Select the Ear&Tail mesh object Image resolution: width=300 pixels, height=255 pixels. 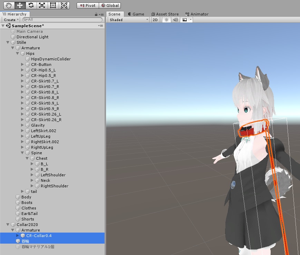[29, 214]
